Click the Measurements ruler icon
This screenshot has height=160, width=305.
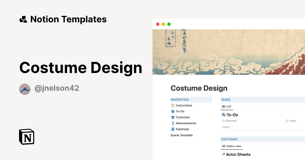click(173, 123)
